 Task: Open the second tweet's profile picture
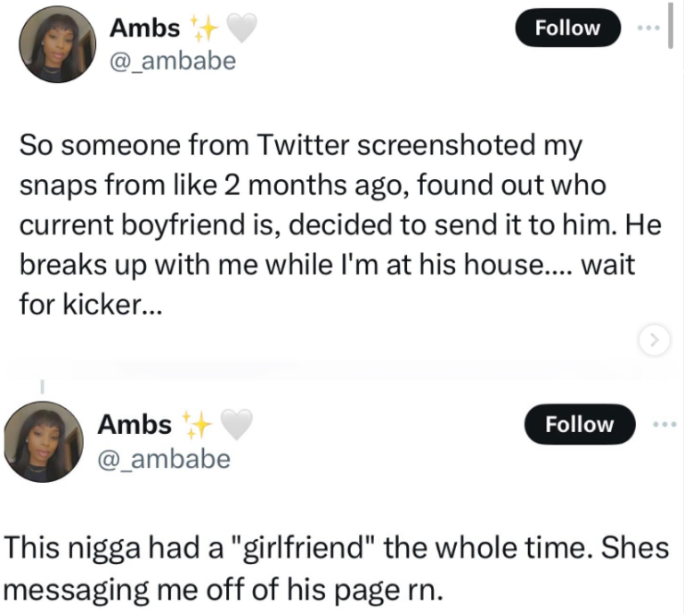coord(44,441)
